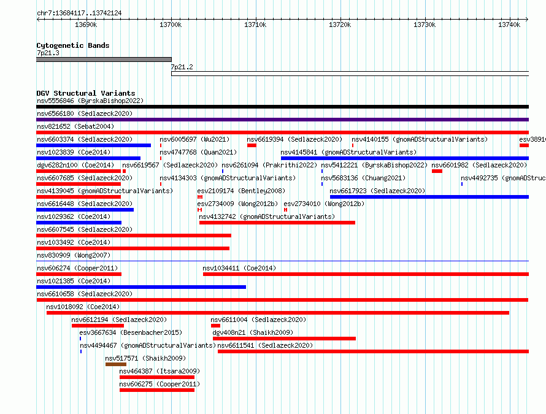
Task: Click the Cytogenetic Bands track title
Action: pyautogui.click(x=73, y=45)
